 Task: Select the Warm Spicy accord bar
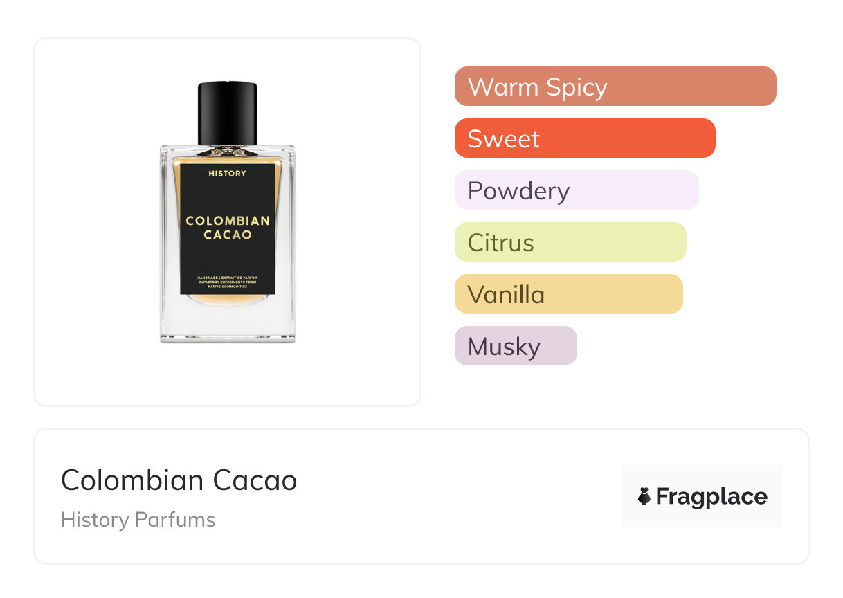[615, 87]
